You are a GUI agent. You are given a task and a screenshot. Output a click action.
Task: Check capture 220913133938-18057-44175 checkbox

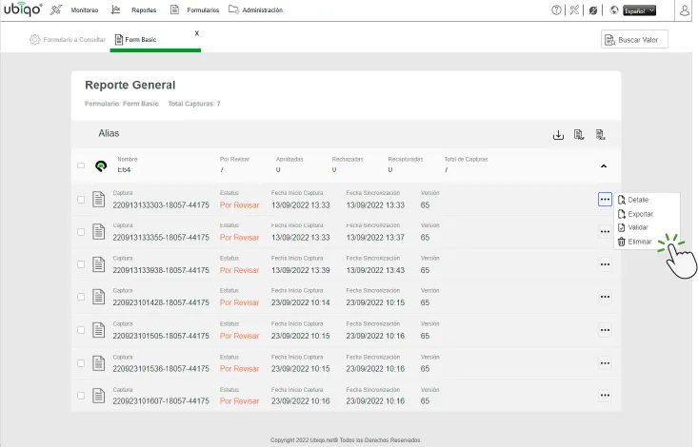81,264
